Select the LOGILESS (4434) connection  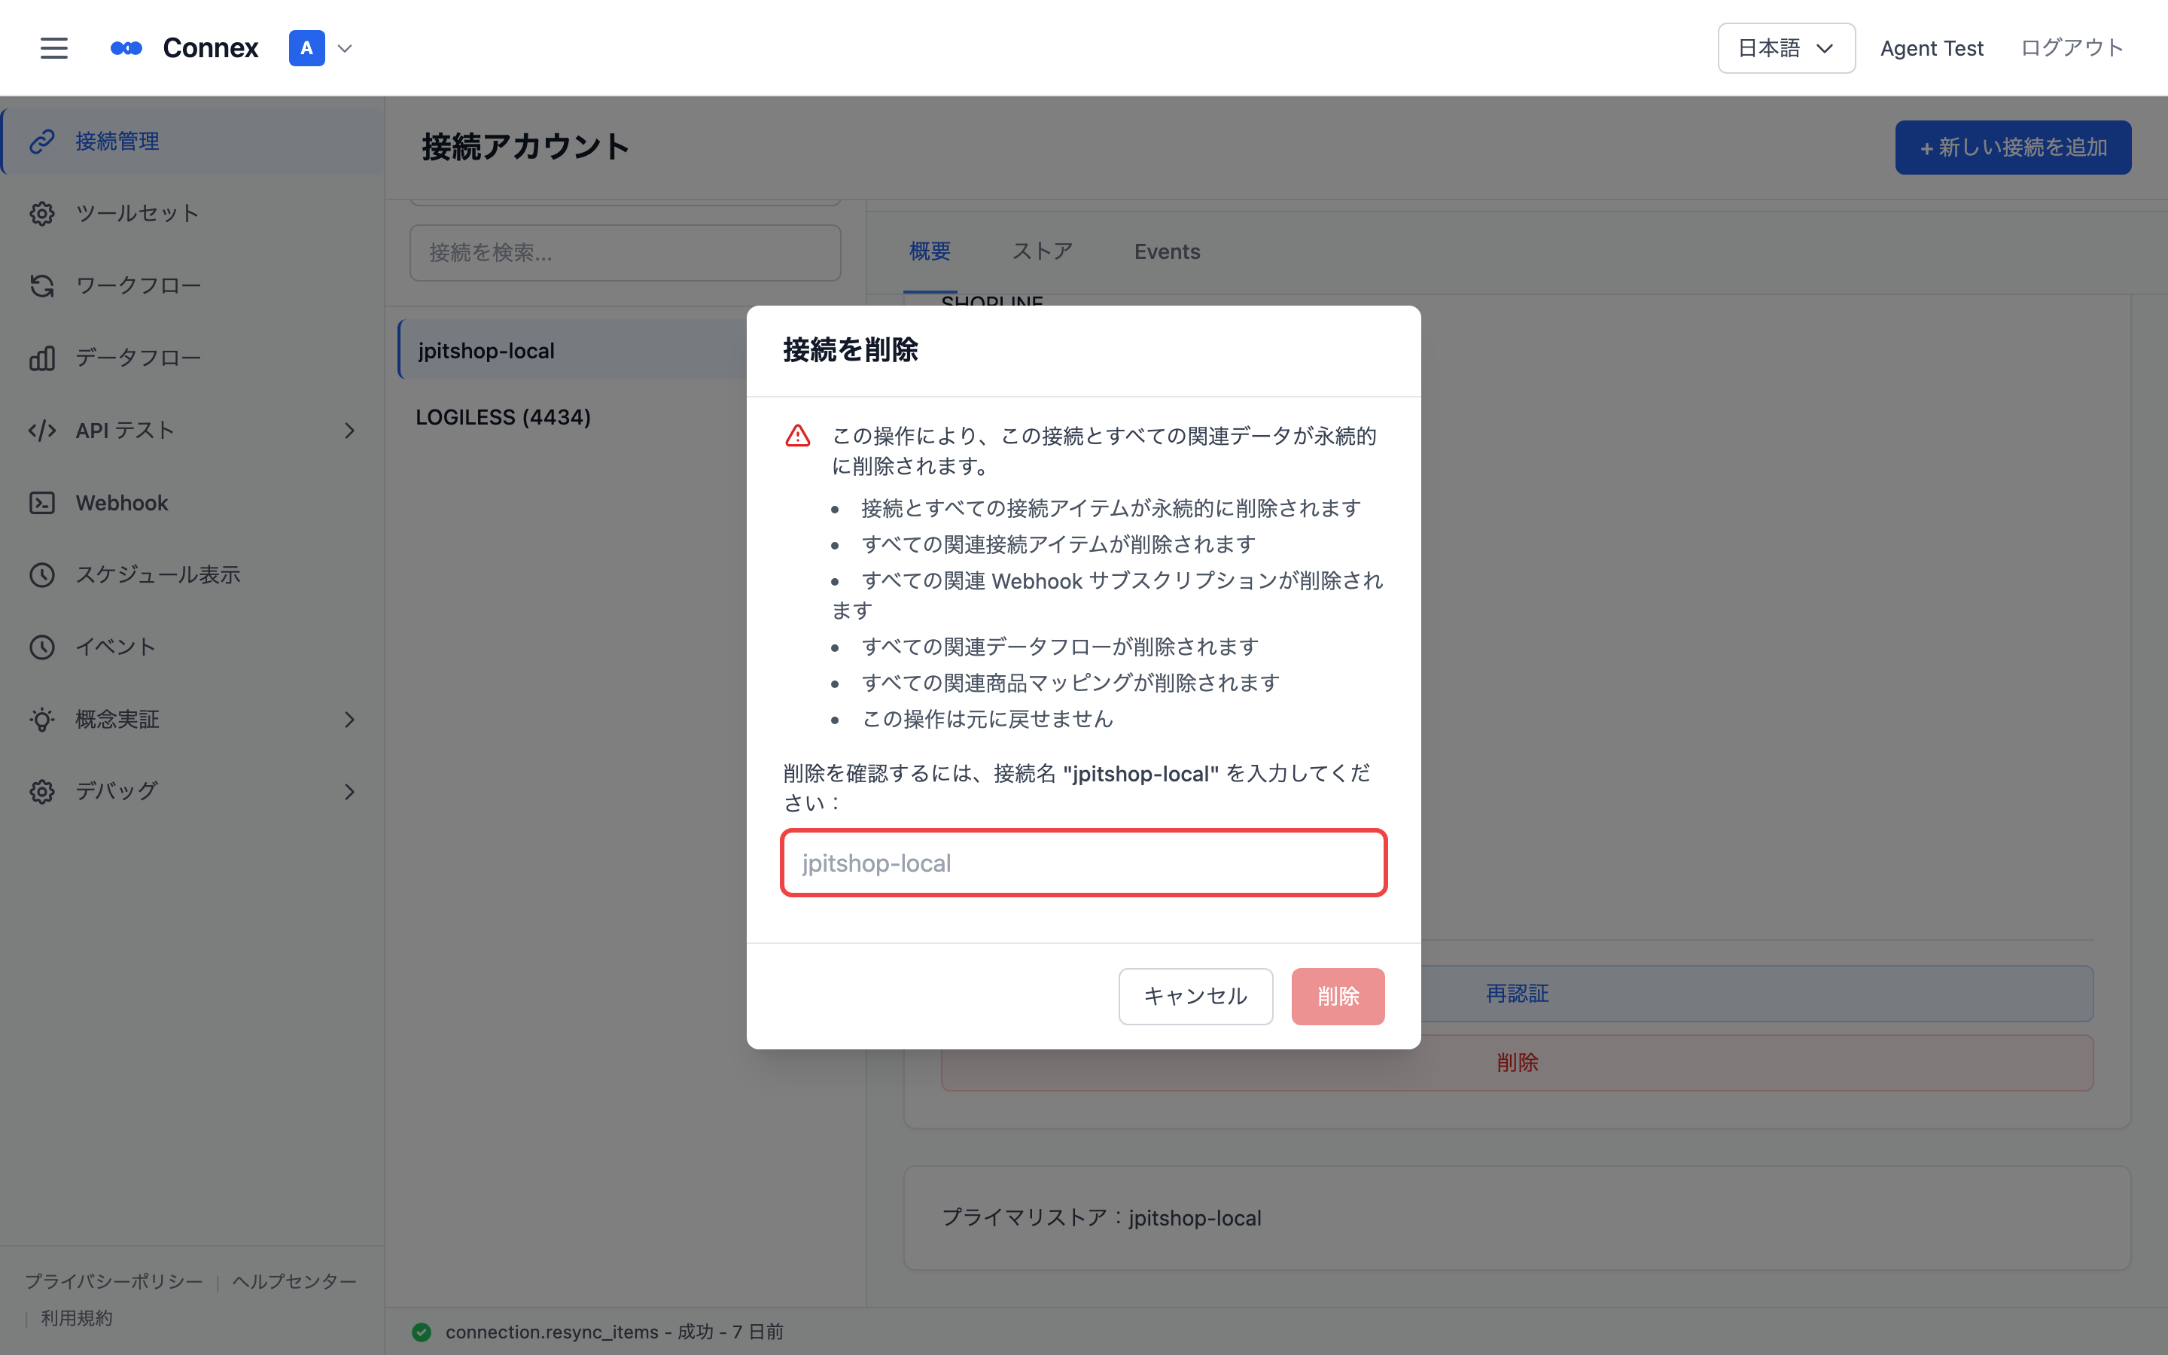click(503, 417)
